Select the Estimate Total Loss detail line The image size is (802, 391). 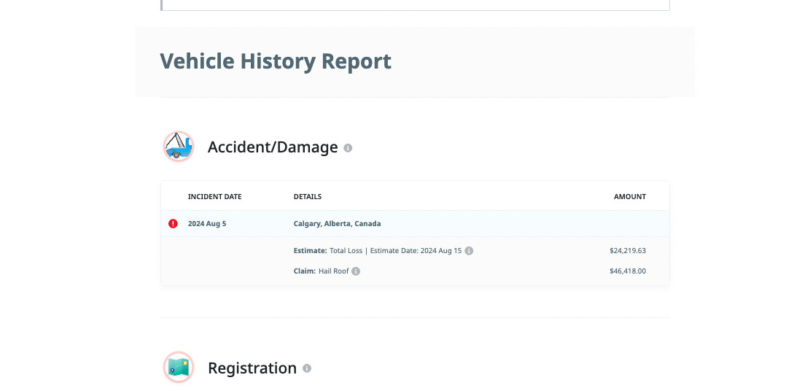(378, 251)
